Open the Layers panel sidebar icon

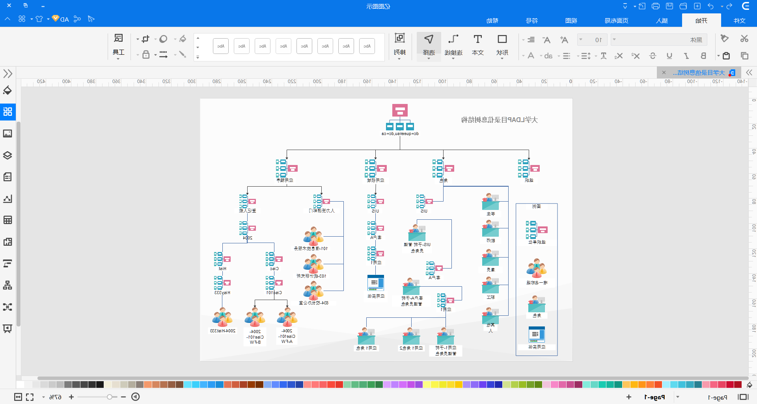tap(7, 155)
